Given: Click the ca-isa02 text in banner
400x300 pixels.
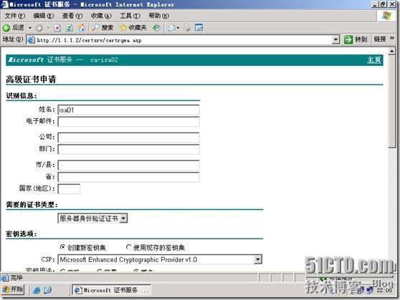Looking at the screenshot, I should click(x=104, y=60).
